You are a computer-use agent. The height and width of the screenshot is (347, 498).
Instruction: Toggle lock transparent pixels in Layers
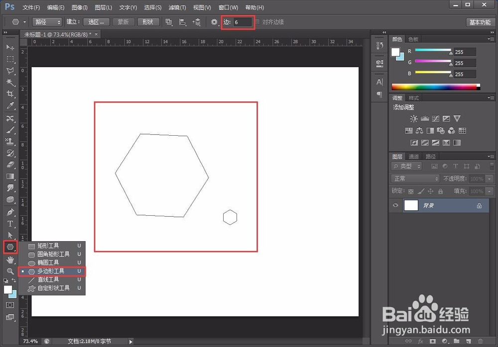[x=411, y=191]
